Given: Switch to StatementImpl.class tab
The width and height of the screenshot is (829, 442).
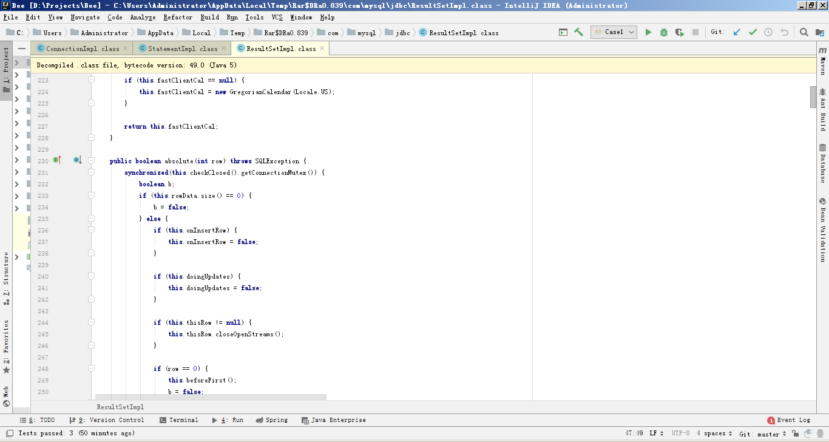Looking at the screenshot, I should point(183,49).
